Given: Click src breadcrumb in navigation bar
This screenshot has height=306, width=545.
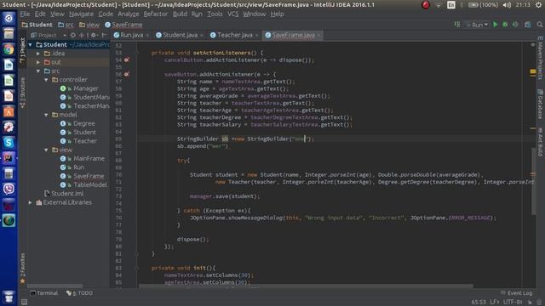Looking at the screenshot, I should pyautogui.click(x=66, y=25).
